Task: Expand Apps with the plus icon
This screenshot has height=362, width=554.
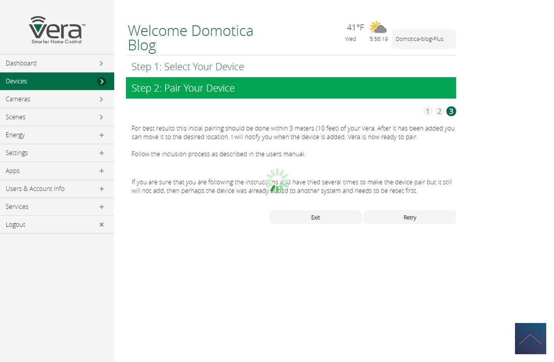Action: (101, 171)
